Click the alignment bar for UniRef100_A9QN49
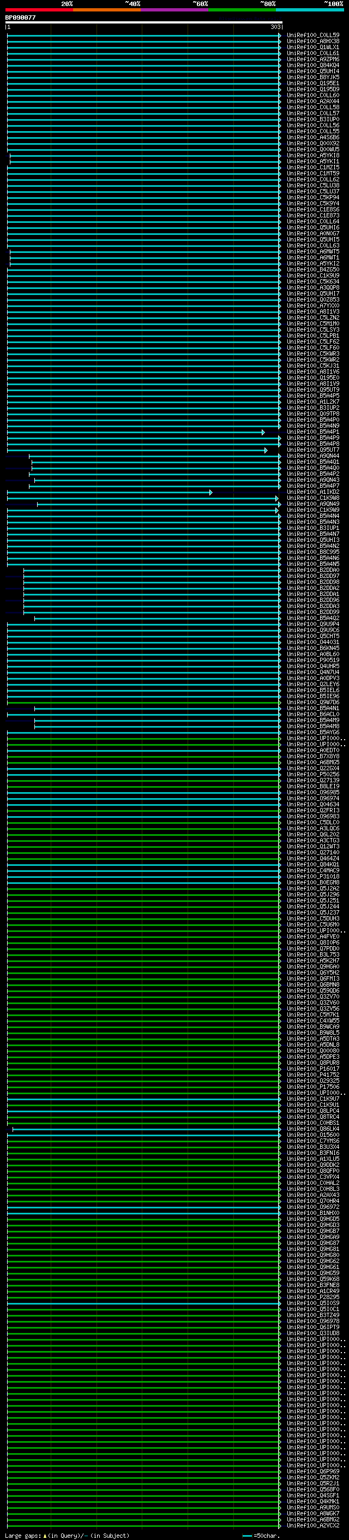The width and height of the screenshot is (349, 1540). [159, 504]
